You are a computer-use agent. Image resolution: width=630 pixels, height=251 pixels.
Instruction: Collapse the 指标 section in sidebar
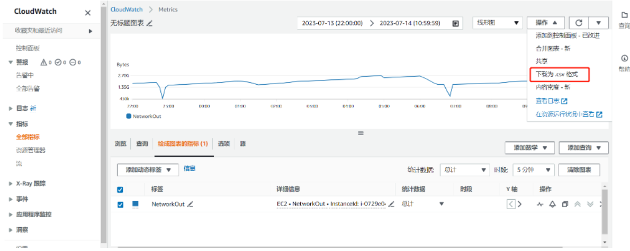tap(11, 124)
